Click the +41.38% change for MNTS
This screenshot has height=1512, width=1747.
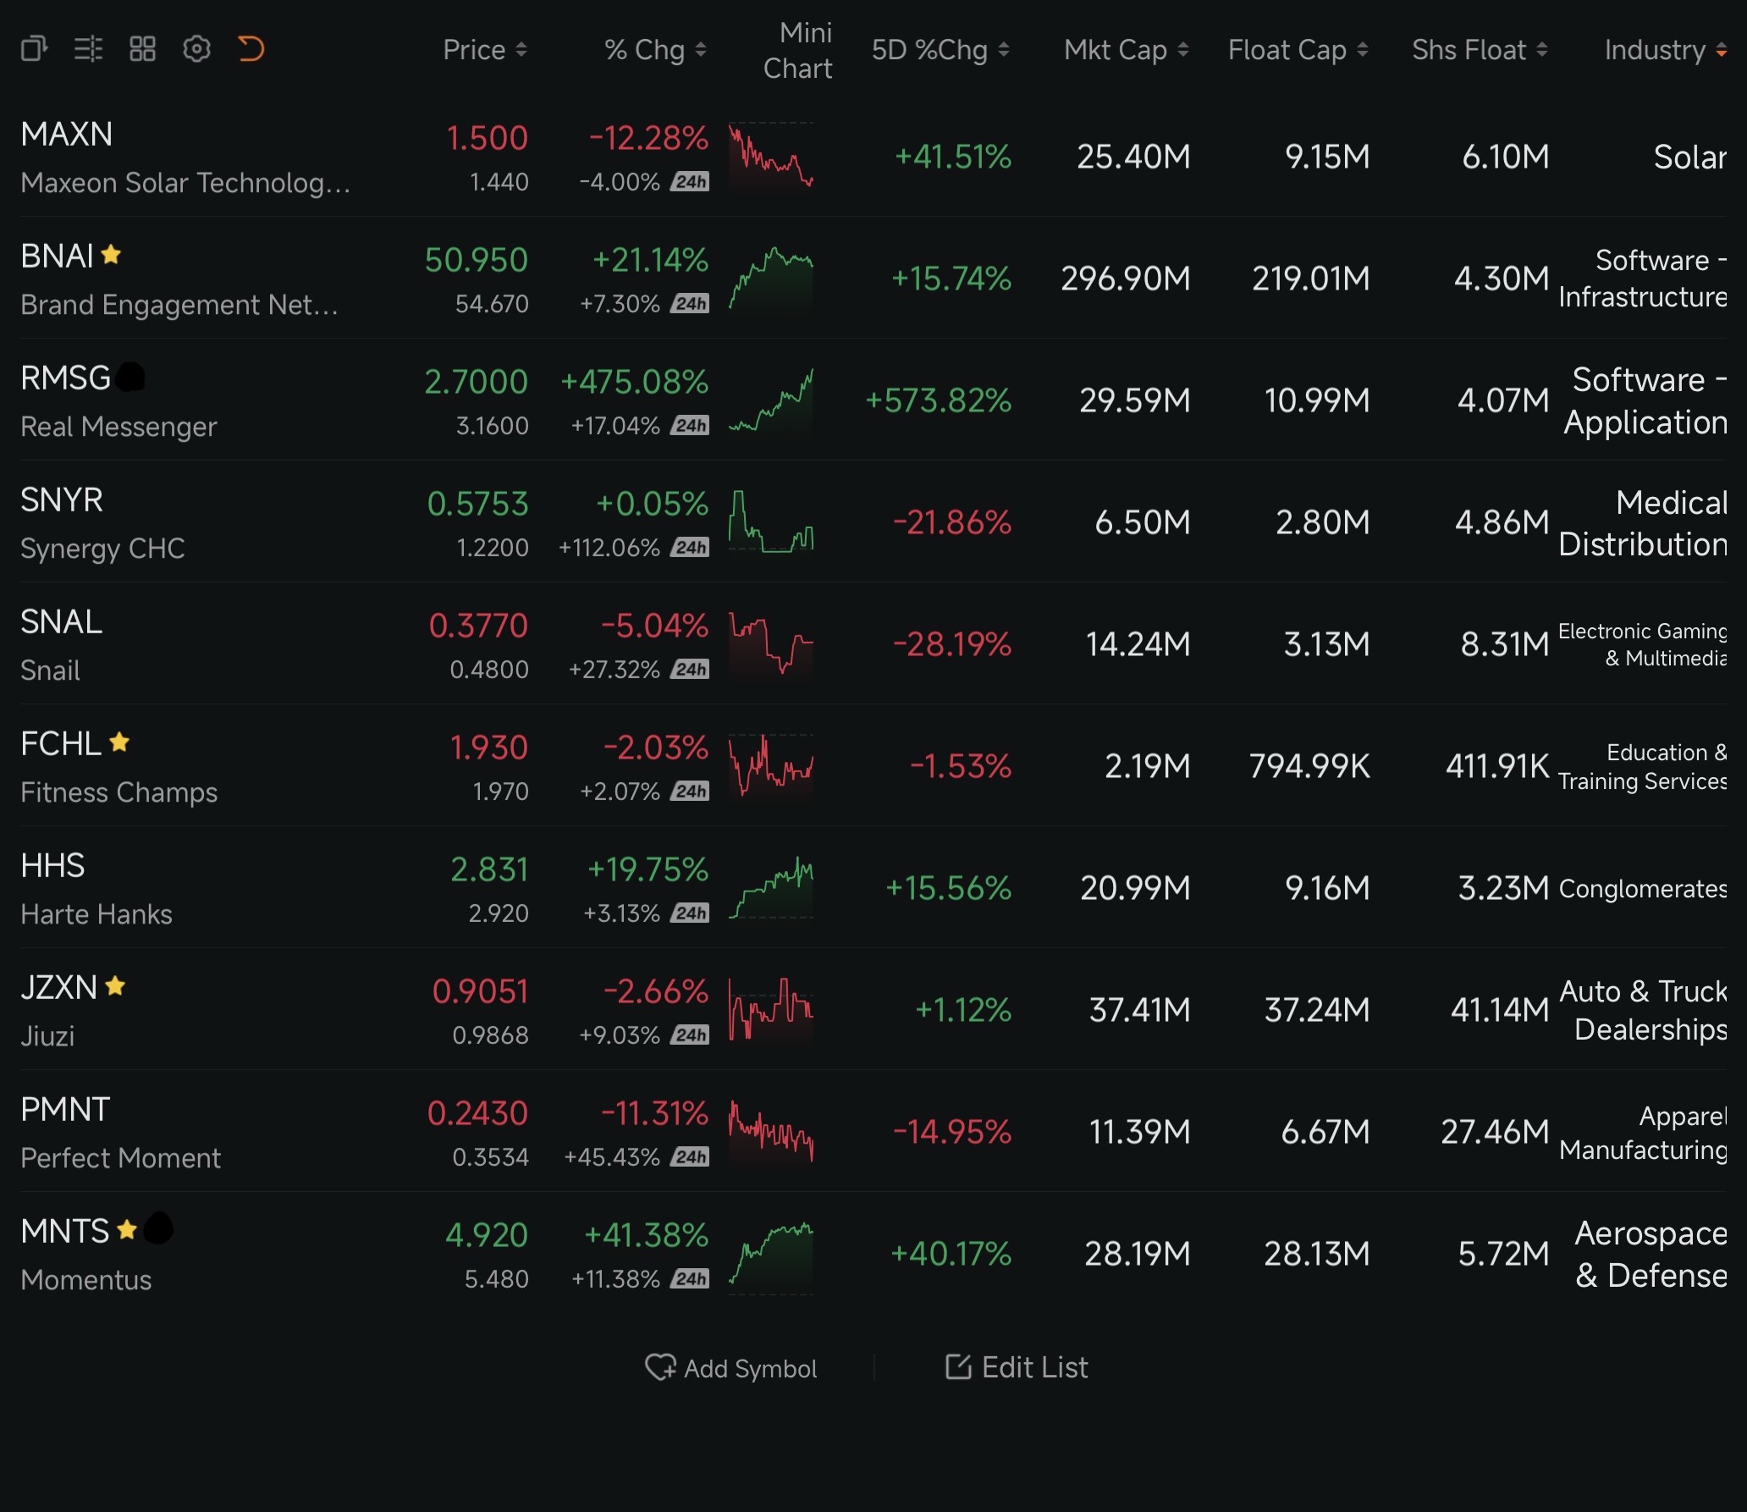click(x=647, y=1235)
